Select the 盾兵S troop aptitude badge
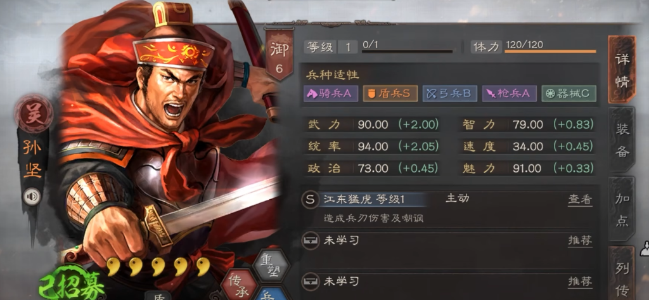Viewport: 649px width, 300px height. click(x=390, y=94)
